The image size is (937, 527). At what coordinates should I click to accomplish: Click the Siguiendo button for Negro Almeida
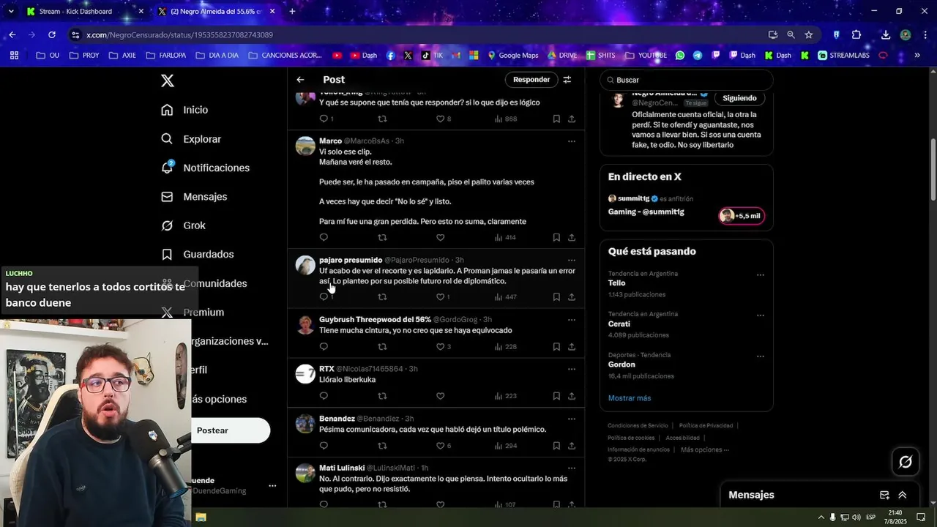[739, 98]
